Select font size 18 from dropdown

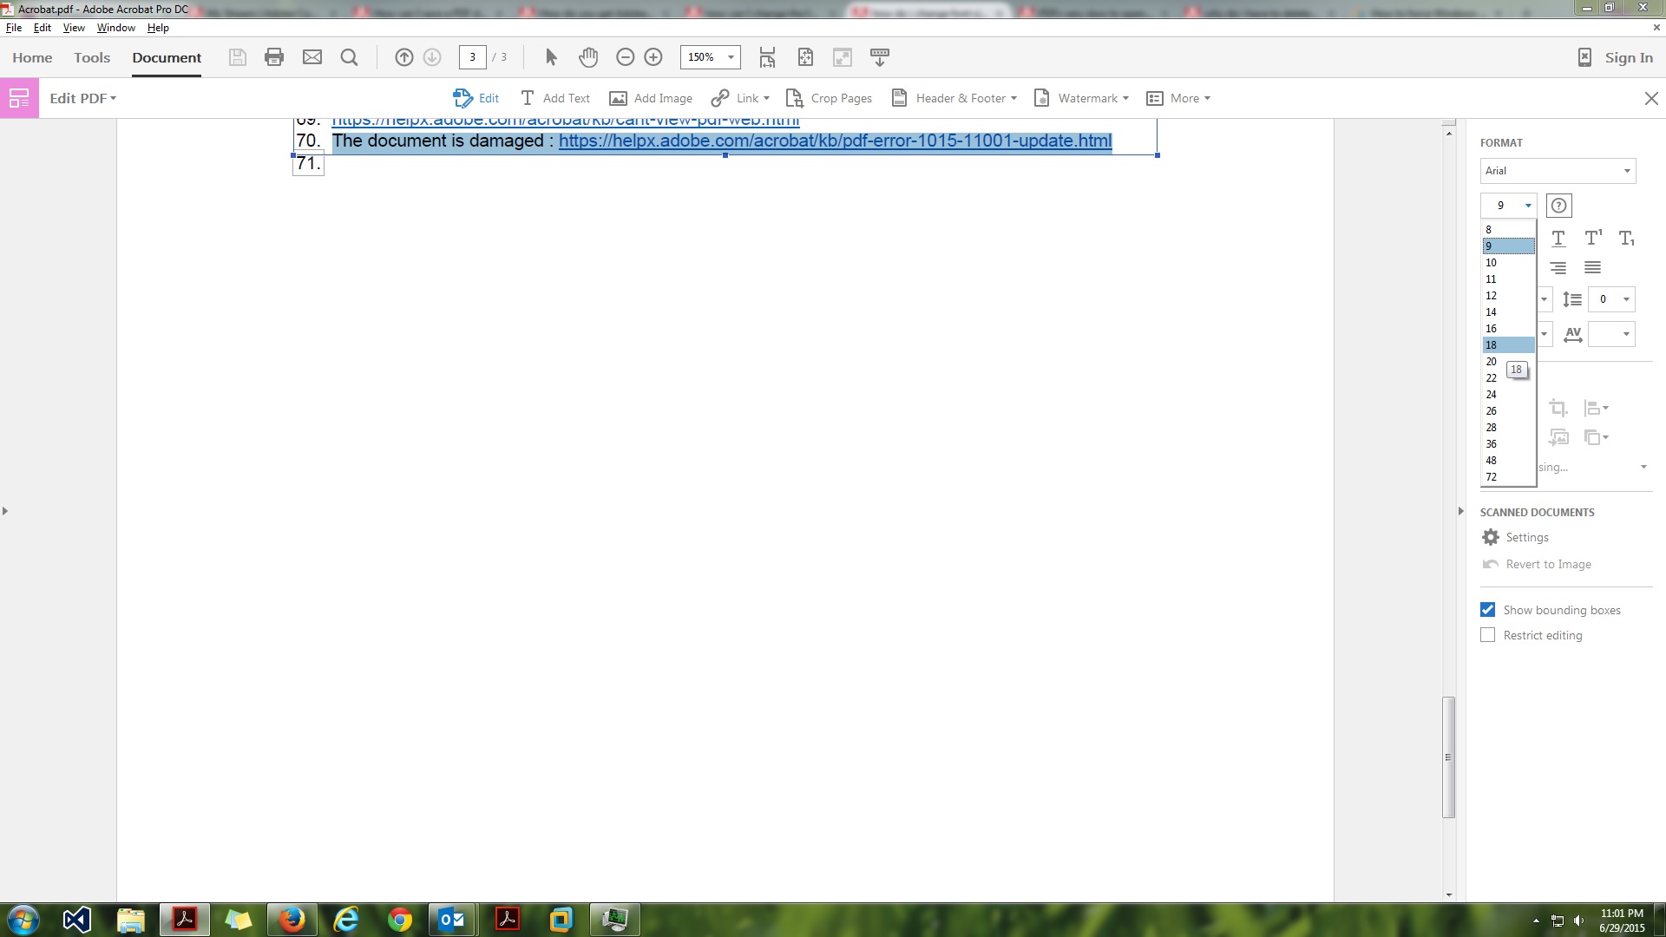tap(1492, 344)
